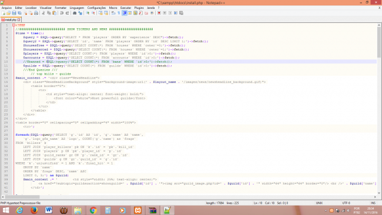Save the recorded macro via toolbar icon

pyautogui.click(x=181, y=13)
